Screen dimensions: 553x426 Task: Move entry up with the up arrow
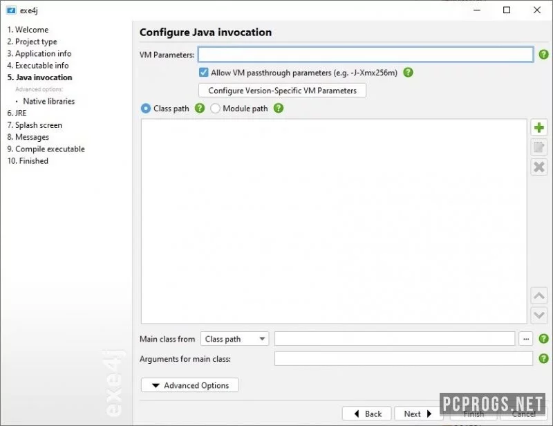coord(538,295)
